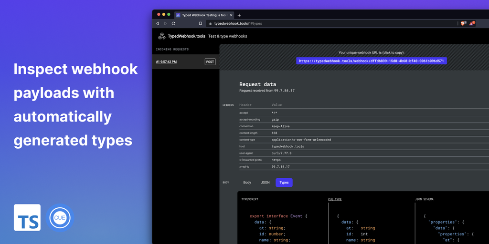
Task: Click the browser back arrow
Action: coord(158,23)
